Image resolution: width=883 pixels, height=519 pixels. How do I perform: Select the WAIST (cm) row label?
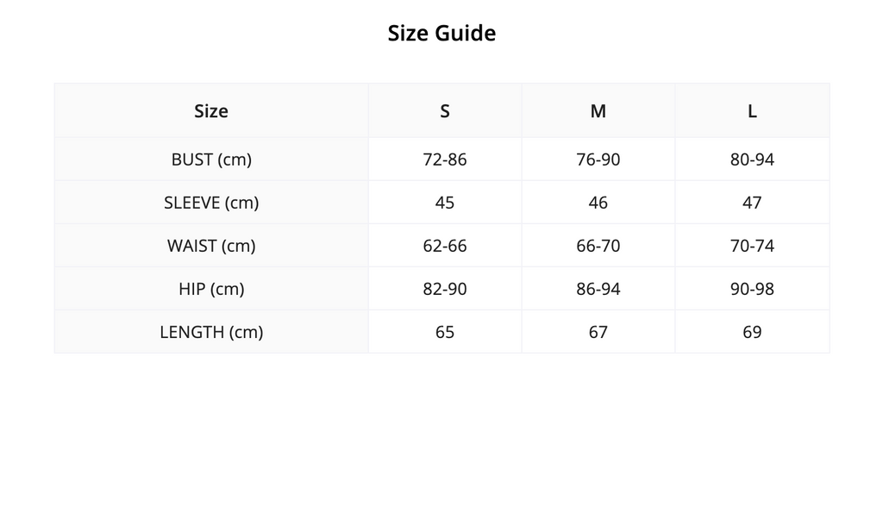coord(211,246)
